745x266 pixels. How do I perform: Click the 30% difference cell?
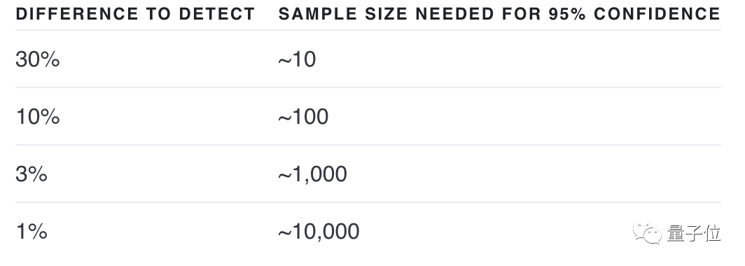point(38,59)
